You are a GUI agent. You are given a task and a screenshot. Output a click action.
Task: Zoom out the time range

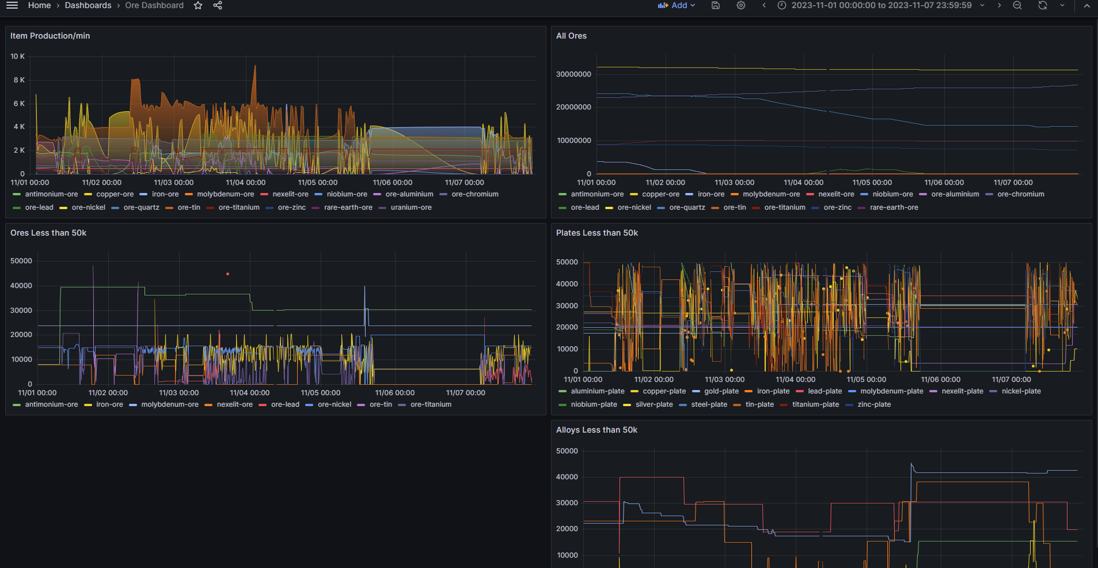pos(1017,5)
